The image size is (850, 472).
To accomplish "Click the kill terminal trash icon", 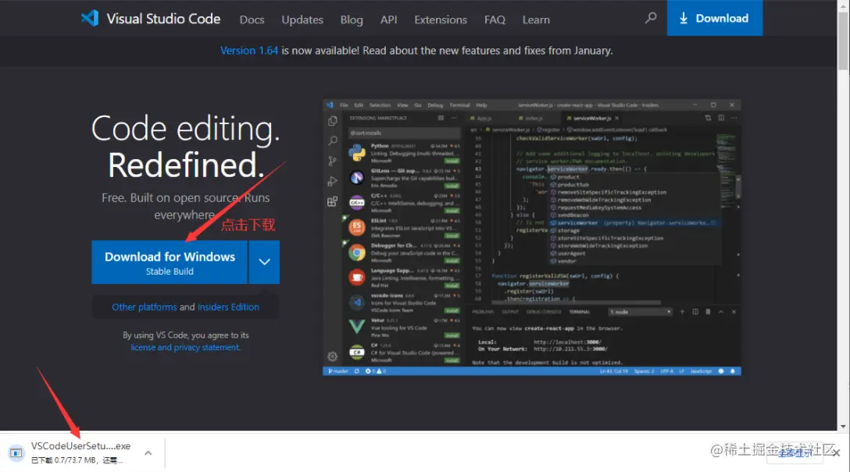I will pyautogui.click(x=708, y=312).
